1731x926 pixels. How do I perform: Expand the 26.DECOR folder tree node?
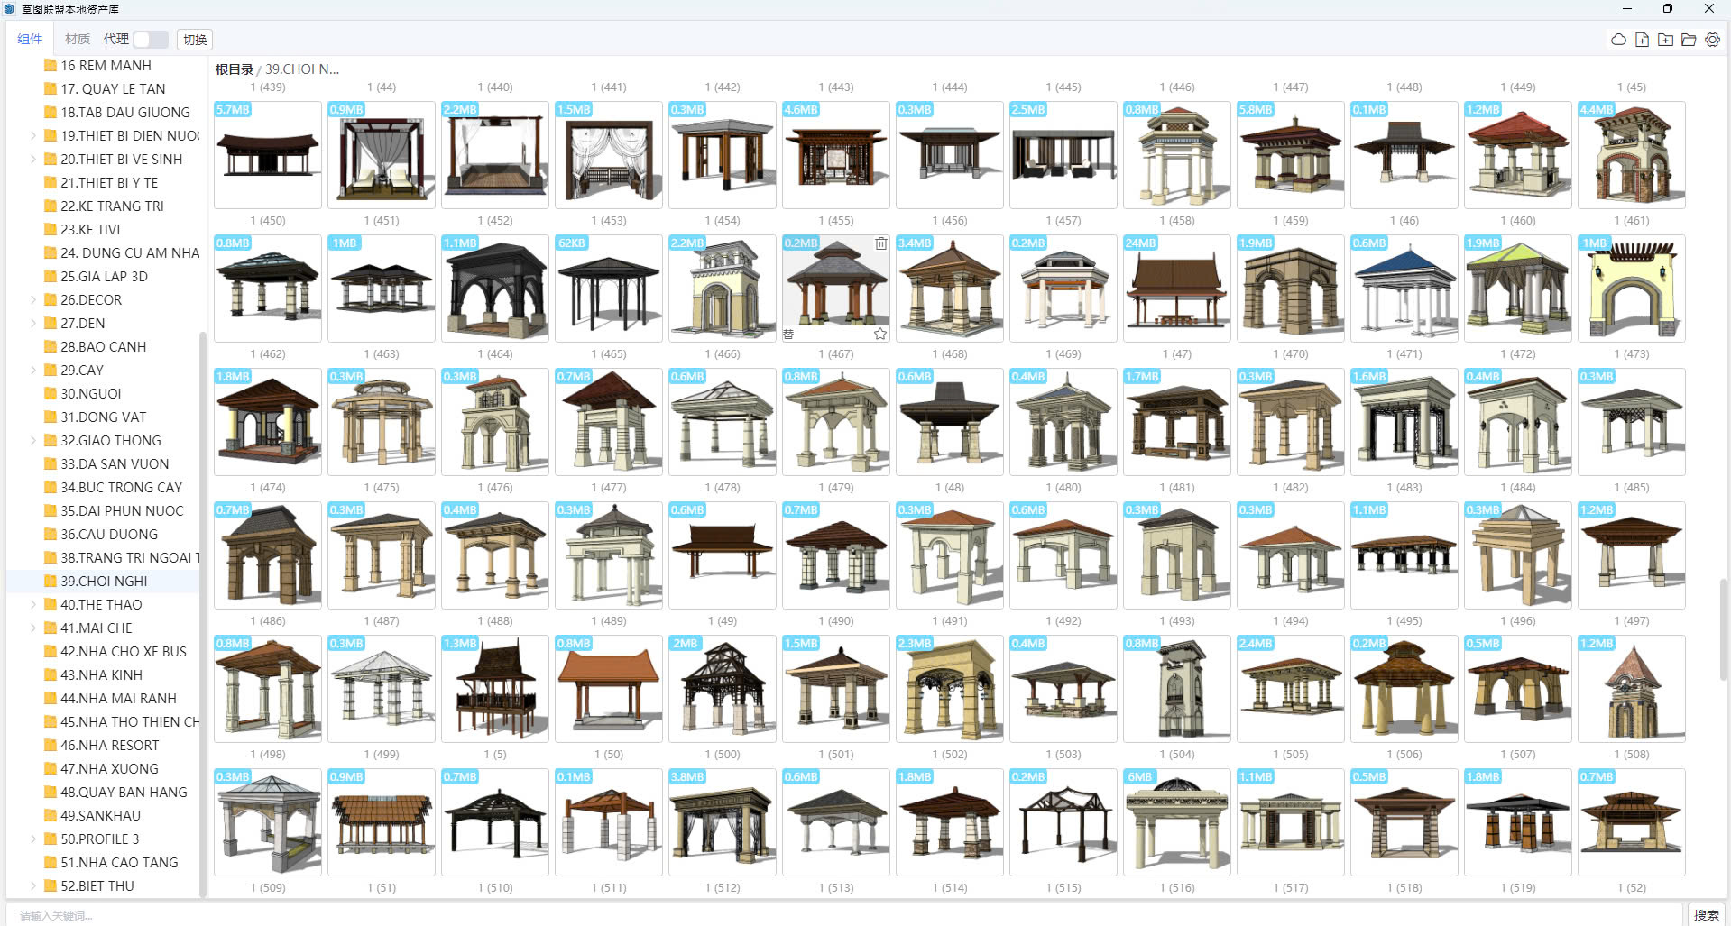(x=33, y=300)
